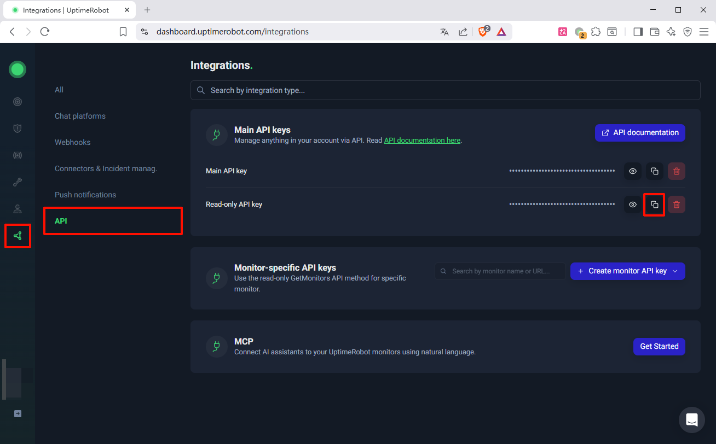Click the Integrations share-nodes sidebar icon
Screen dimensions: 716x444
(18, 236)
